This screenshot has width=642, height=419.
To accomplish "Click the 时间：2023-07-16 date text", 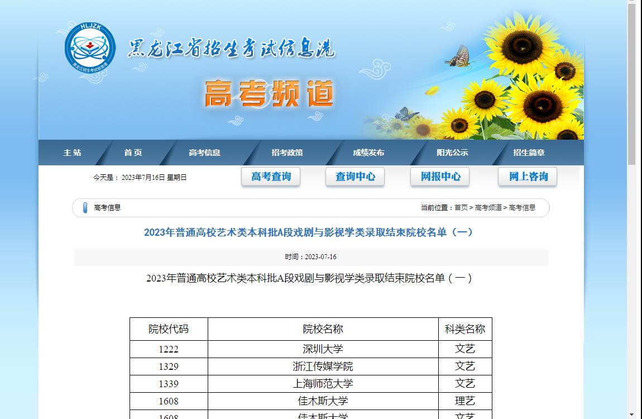I will click(311, 257).
